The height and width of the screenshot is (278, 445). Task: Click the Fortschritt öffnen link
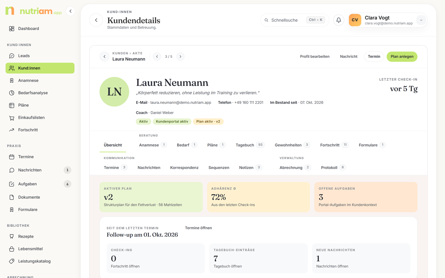tap(125, 266)
